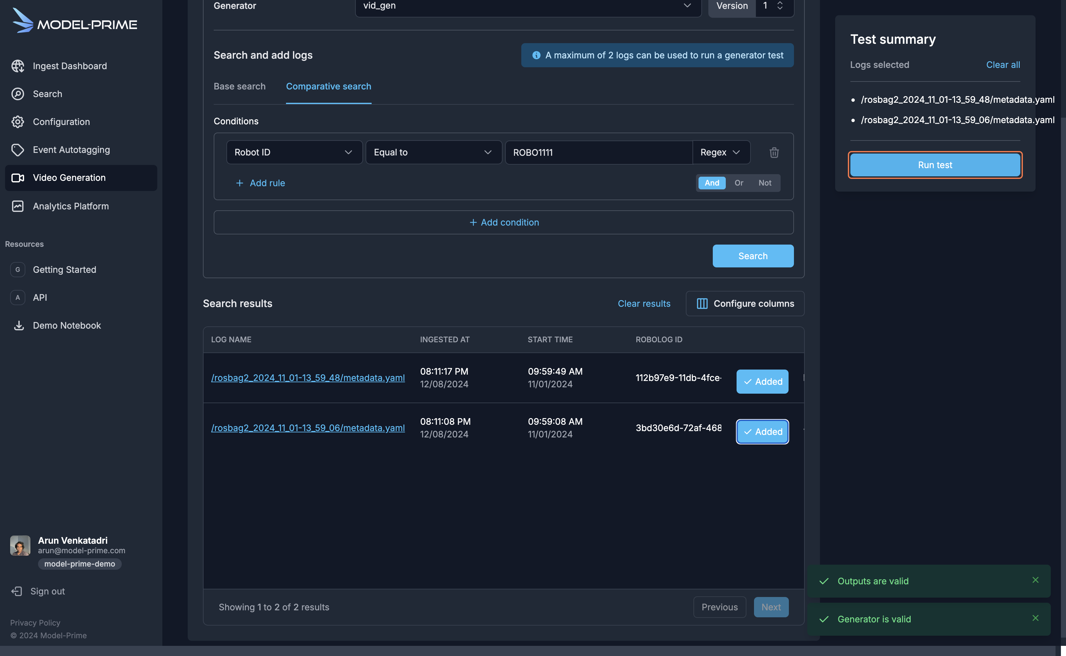This screenshot has height=656, width=1066.
Task: Click the checkmark in Outputs are valid toast
Action: [824, 581]
